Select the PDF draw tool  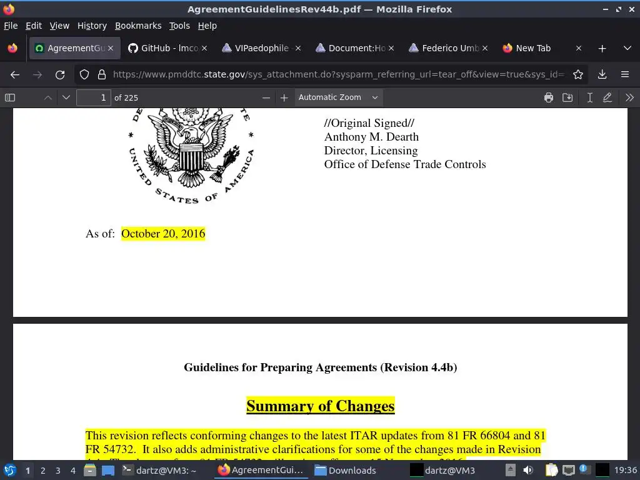[607, 97]
